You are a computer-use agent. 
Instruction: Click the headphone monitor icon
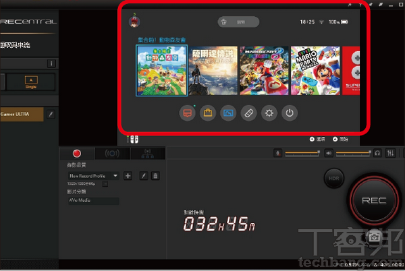(378, 154)
